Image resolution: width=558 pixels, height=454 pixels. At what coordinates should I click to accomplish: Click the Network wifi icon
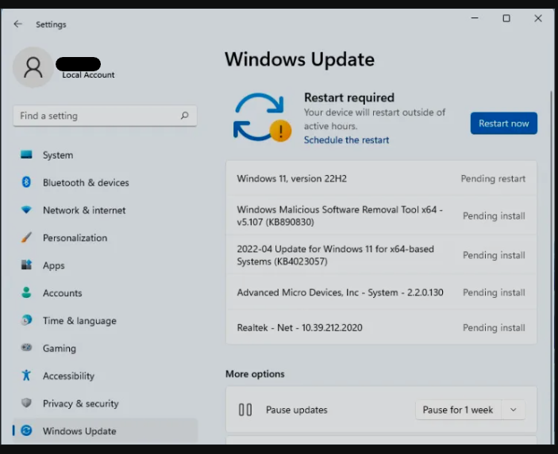tap(26, 210)
